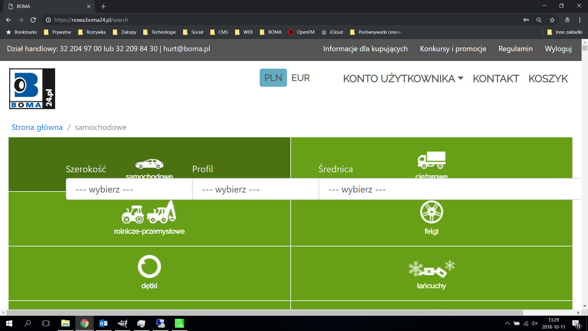Click the BOMA 24.pl logo
The width and height of the screenshot is (588, 331).
(x=32, y=89)
